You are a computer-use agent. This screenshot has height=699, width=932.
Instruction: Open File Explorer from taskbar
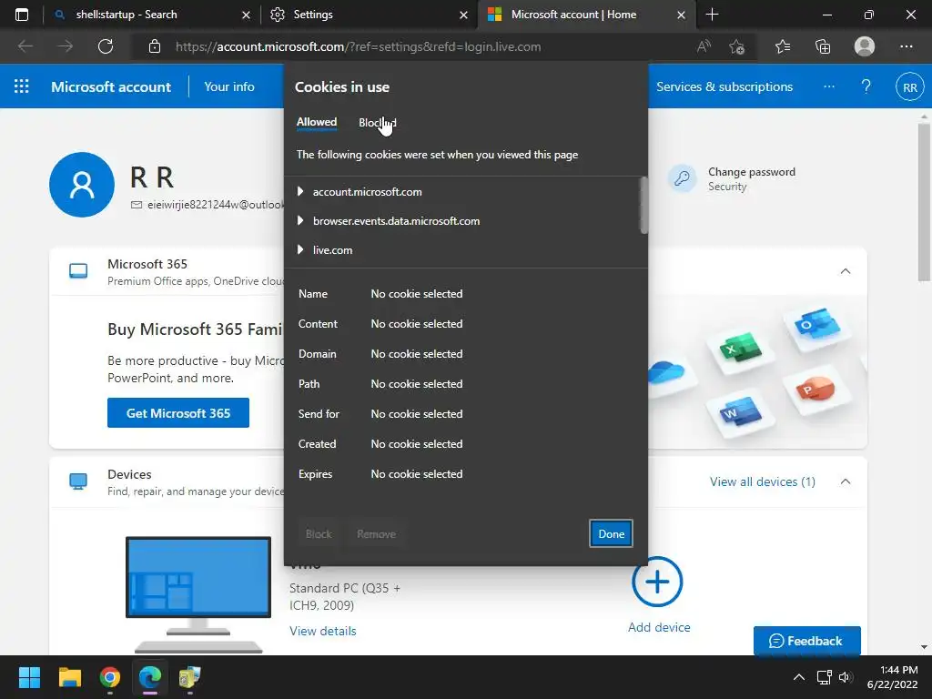[x=69, y=677]
